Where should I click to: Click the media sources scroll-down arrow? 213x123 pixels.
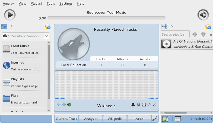coord(49,111)
